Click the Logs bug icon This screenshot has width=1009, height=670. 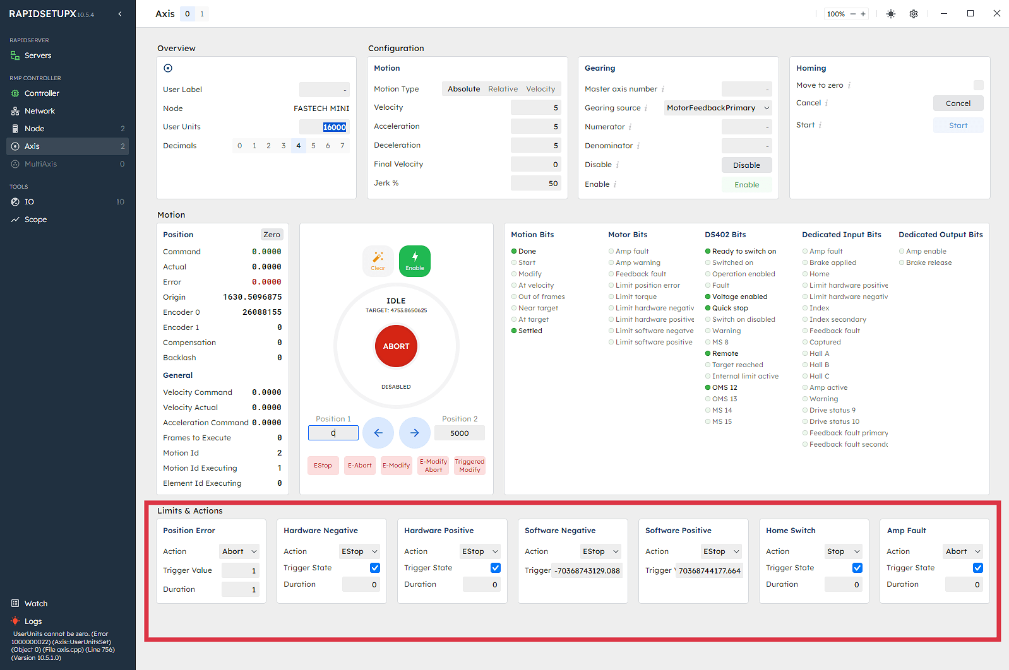point(15,621)
